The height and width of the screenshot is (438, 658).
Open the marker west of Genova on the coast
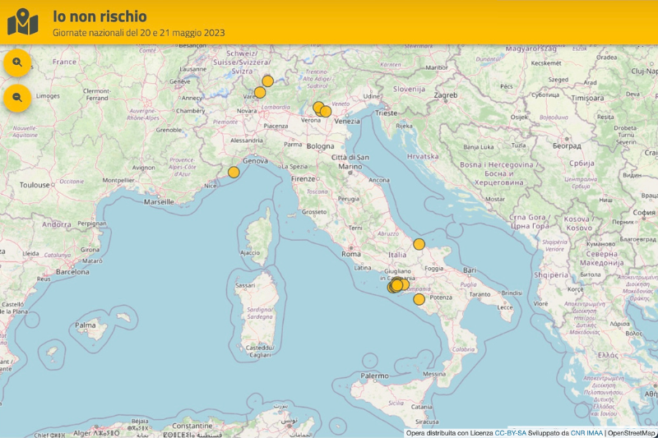tap(234, 173)
